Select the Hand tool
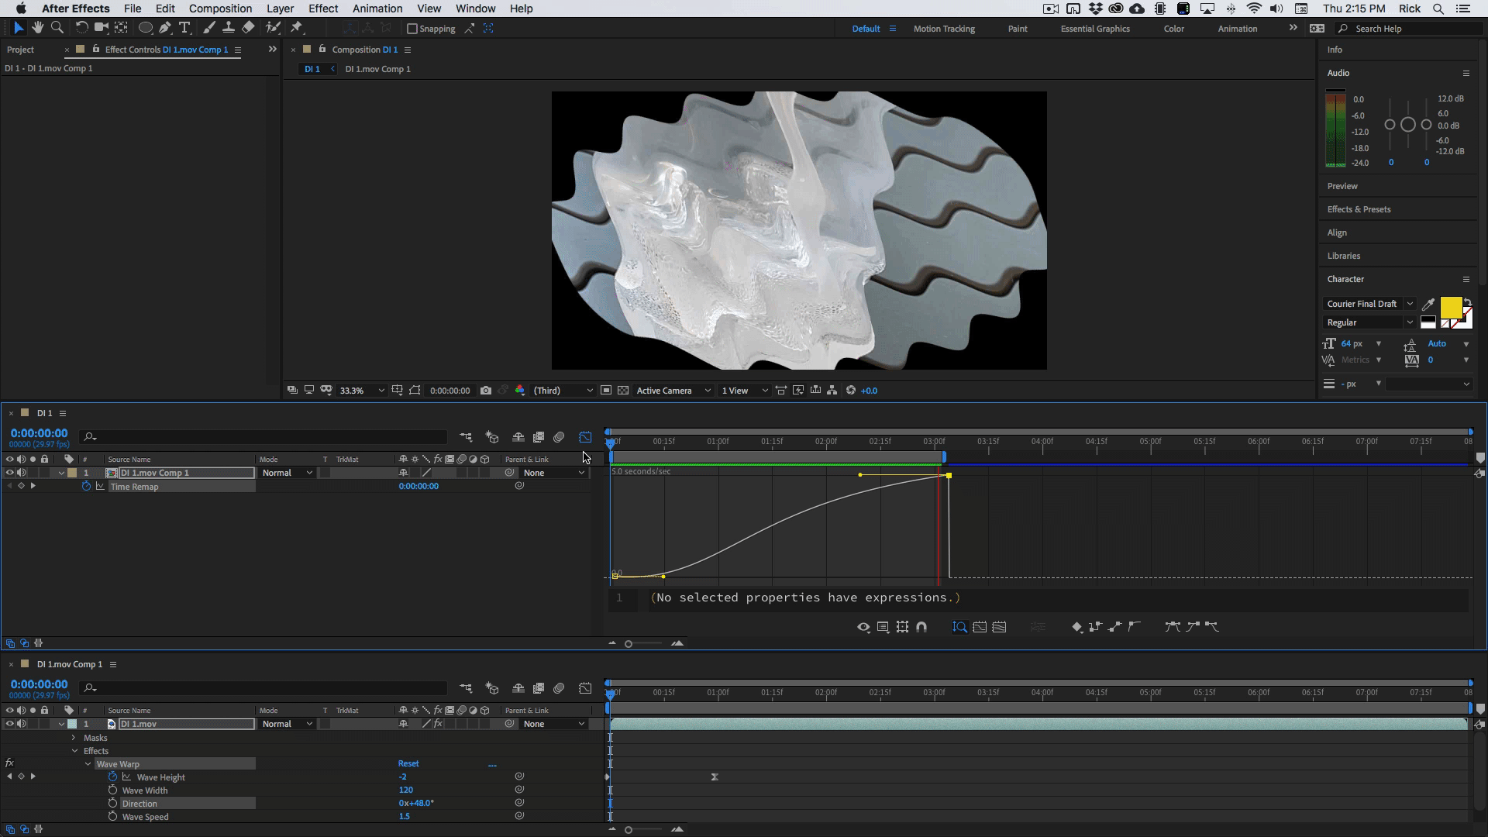 point(37,28)
